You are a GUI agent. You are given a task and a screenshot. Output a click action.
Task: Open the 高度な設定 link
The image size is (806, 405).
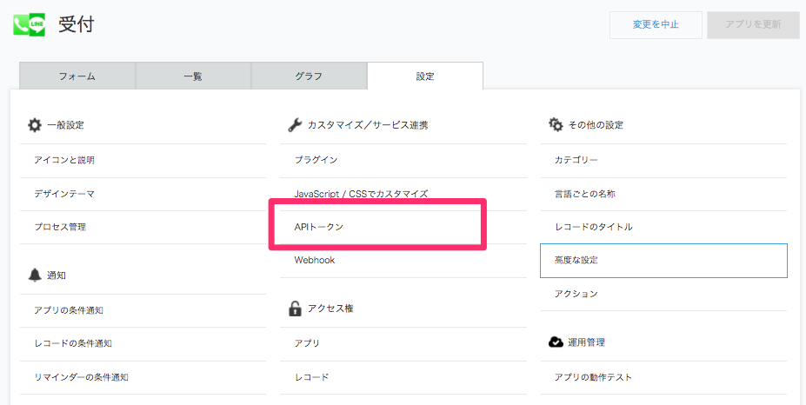pos(663,261)
